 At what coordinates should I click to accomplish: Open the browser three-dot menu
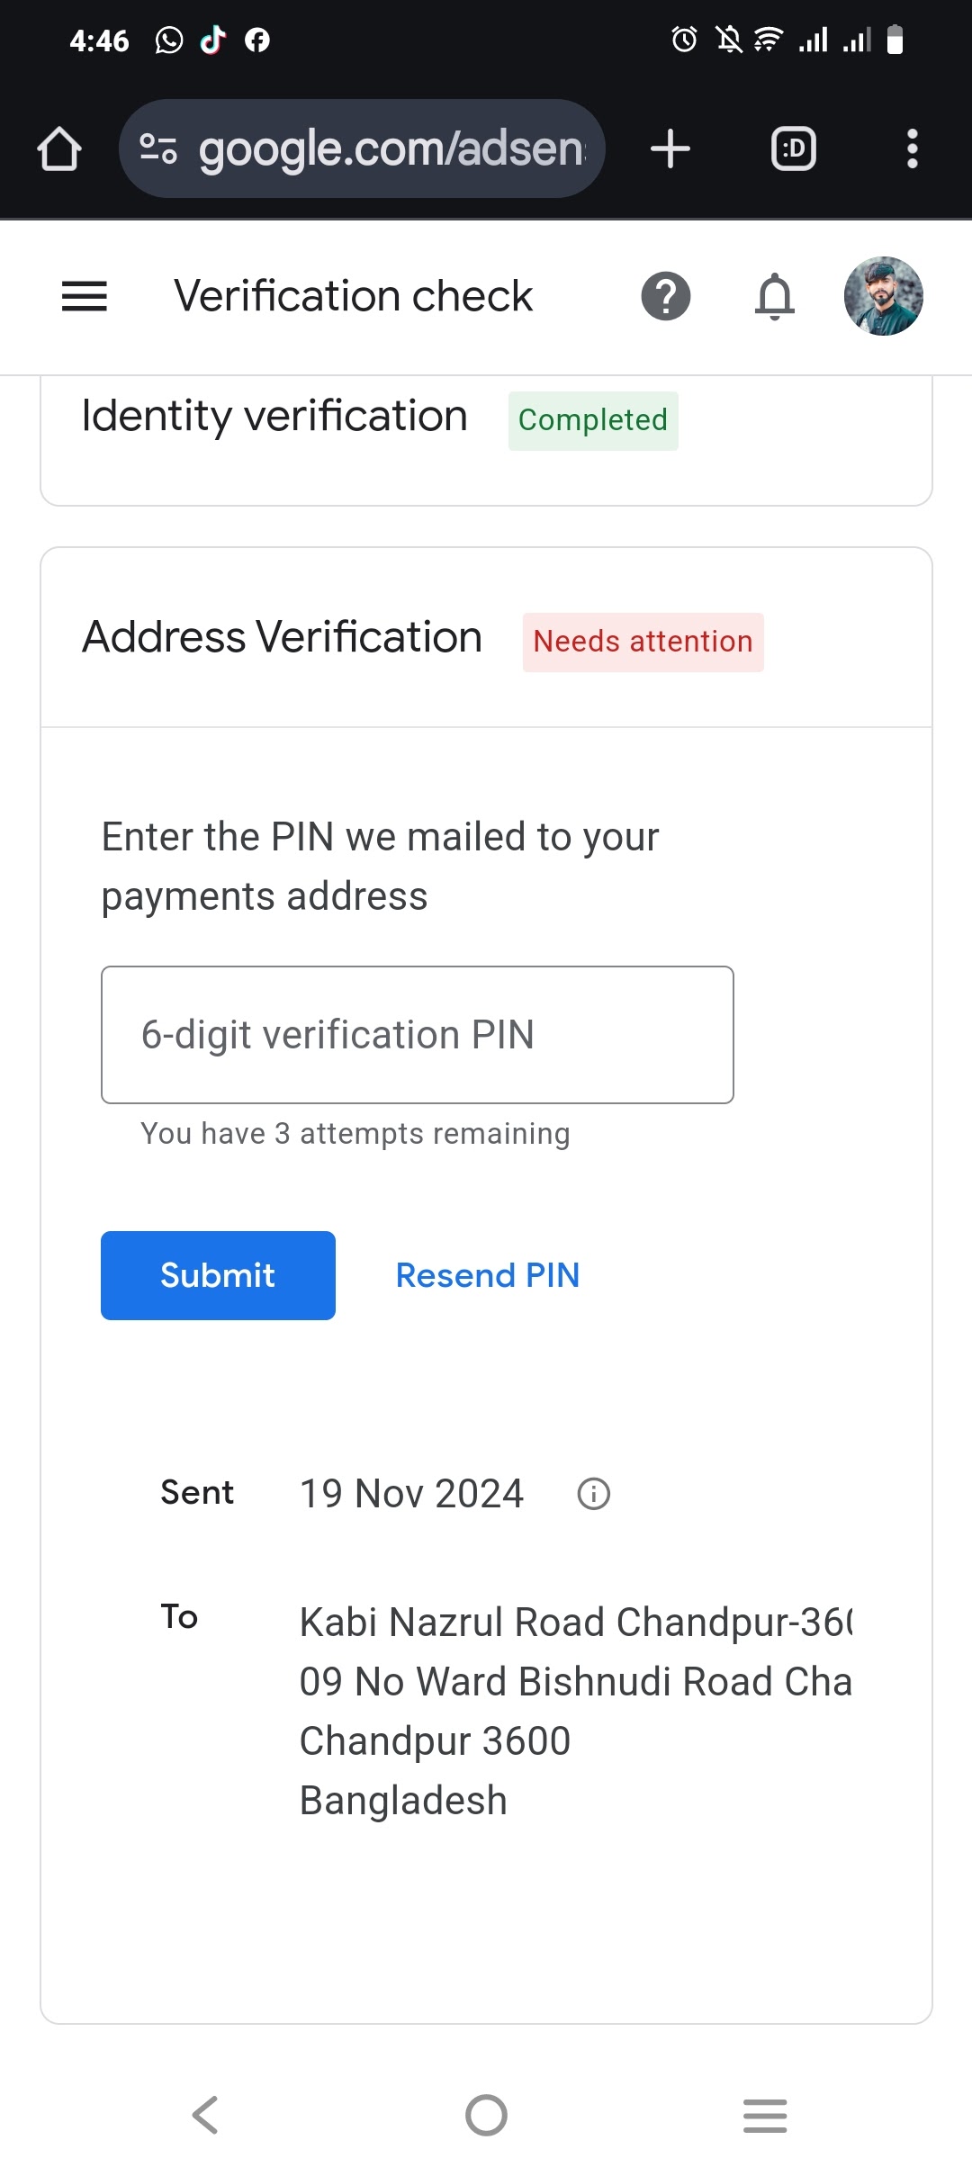point(912,148)
